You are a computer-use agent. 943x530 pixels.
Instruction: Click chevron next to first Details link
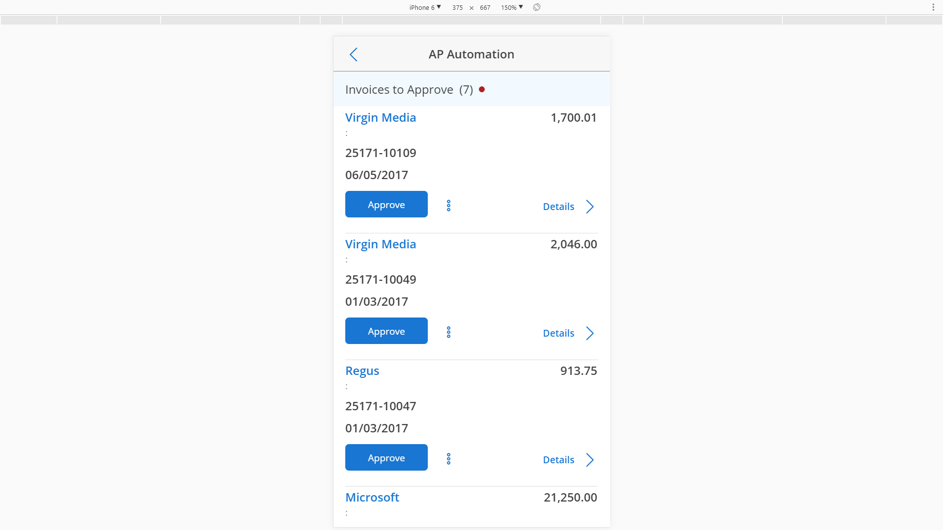click(x=590, y=207)
